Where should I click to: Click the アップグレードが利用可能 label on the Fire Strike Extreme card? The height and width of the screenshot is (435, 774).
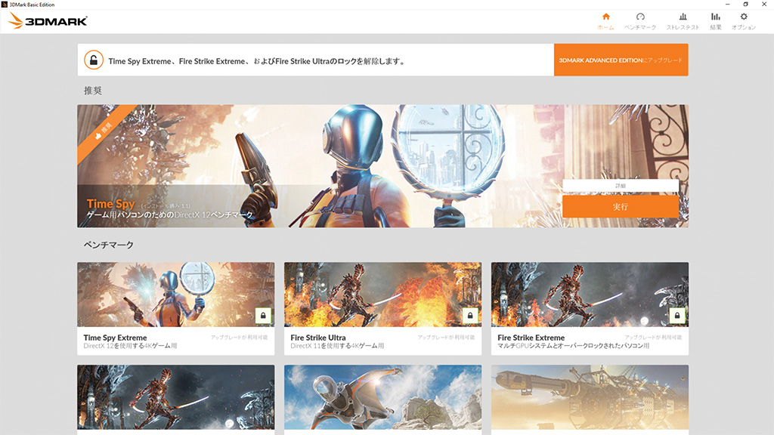point(653,338)
